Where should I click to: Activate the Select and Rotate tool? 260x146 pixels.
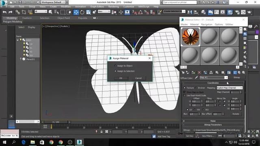pos(82,12)
